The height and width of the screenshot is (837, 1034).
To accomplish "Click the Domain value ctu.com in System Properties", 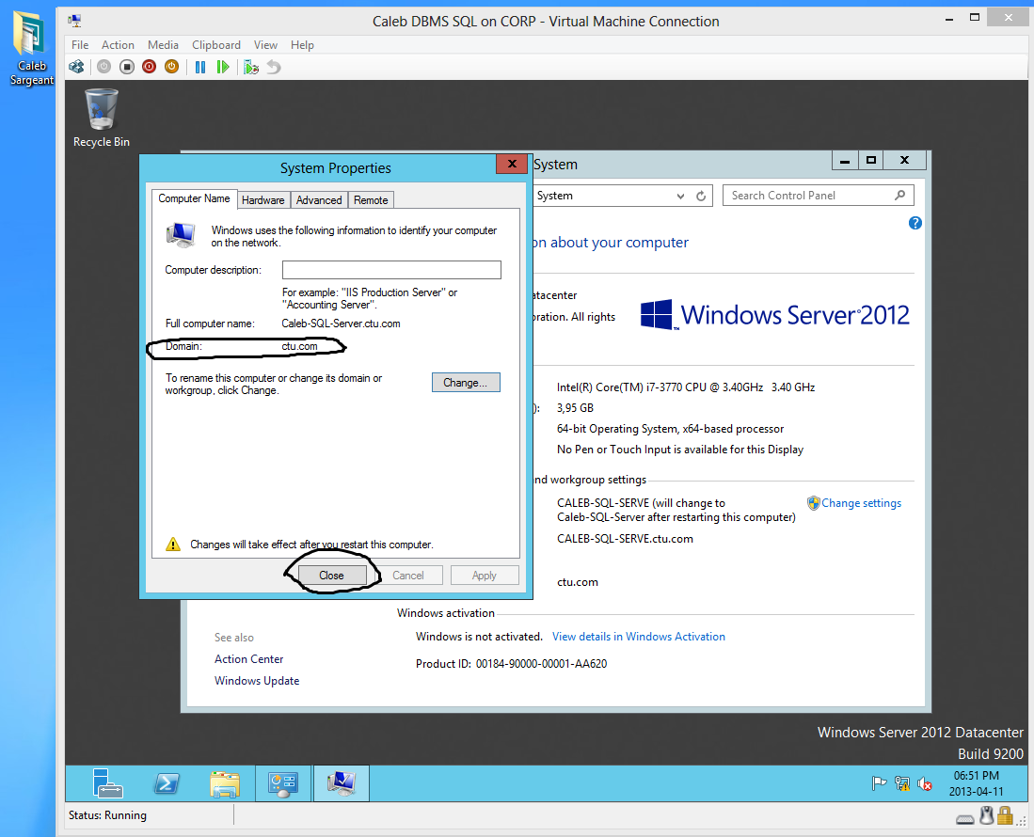I will pyautogui.click(x=299, y=346).
